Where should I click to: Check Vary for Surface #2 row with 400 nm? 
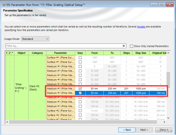point(80,111)
